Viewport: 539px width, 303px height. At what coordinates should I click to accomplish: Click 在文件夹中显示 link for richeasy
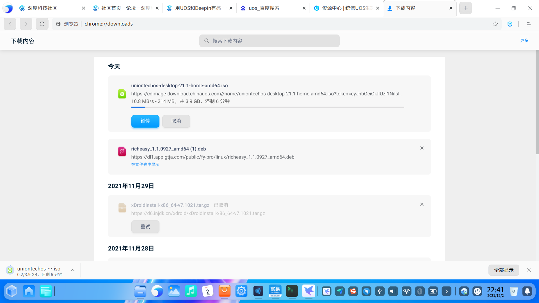(145, 165)
